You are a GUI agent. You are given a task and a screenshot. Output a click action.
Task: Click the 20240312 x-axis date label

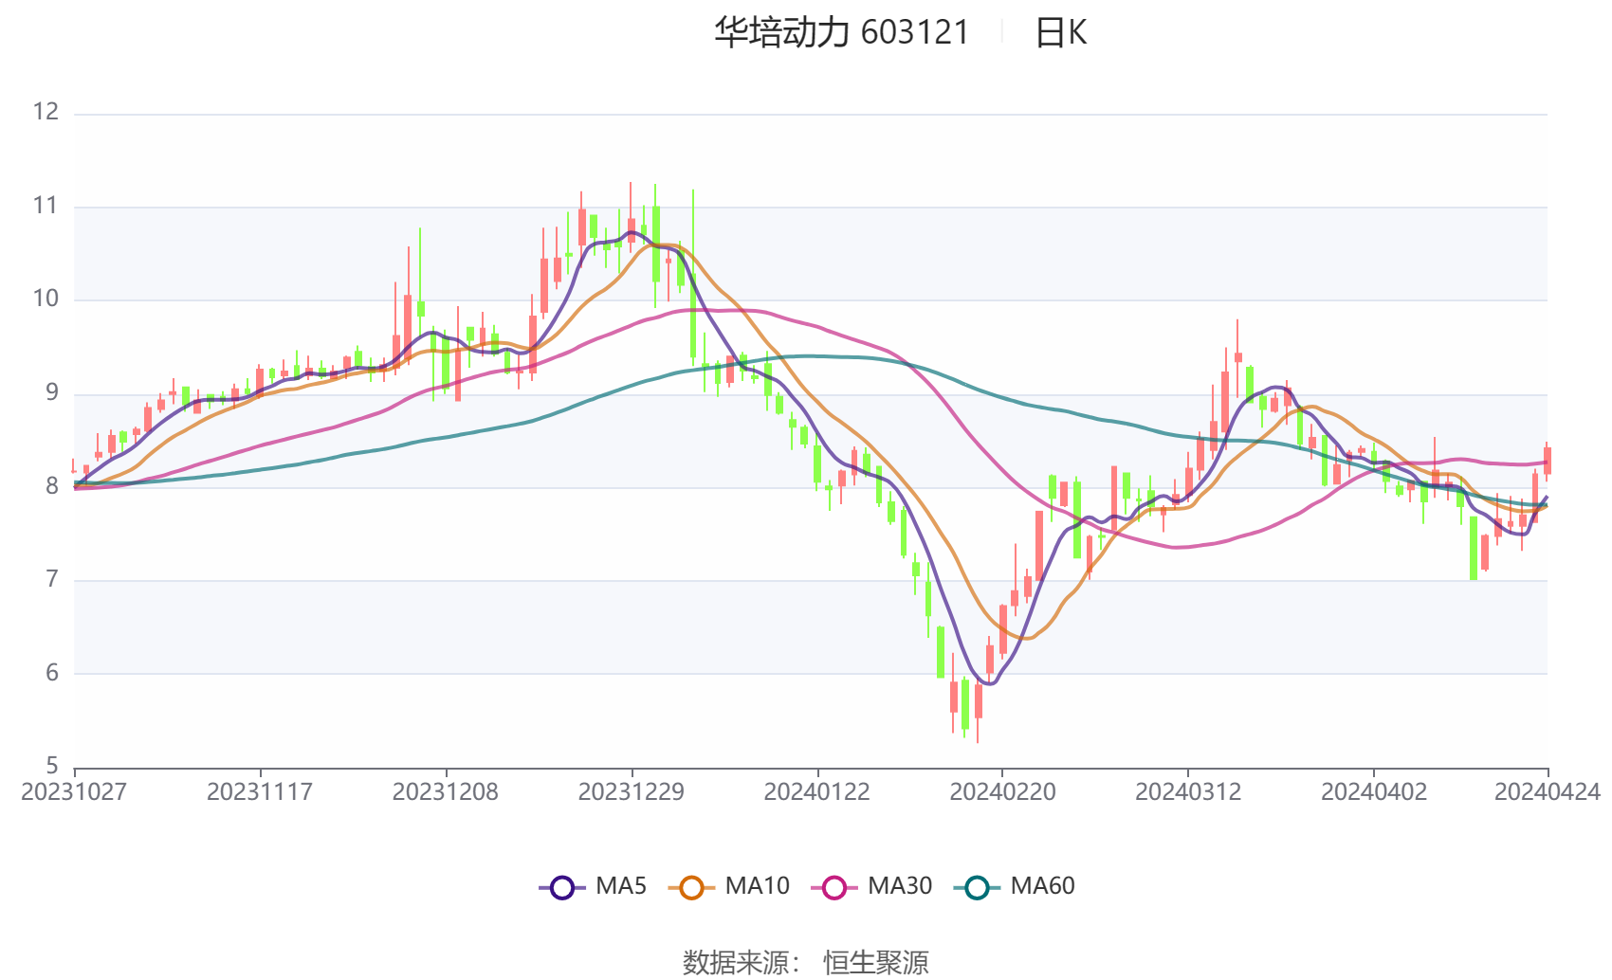click(x=1188, y=792)
